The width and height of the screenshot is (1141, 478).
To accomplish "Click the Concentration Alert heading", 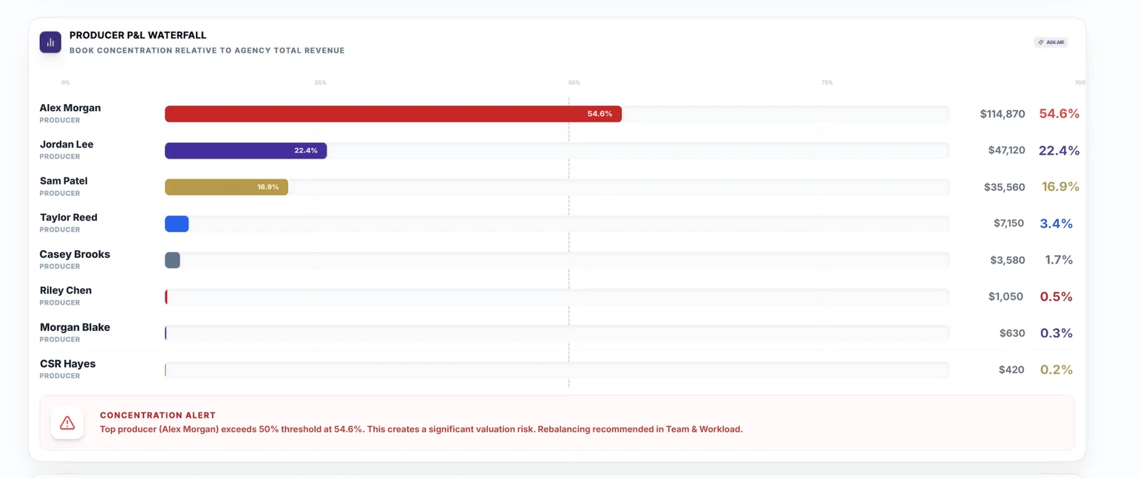I will 158,415.
